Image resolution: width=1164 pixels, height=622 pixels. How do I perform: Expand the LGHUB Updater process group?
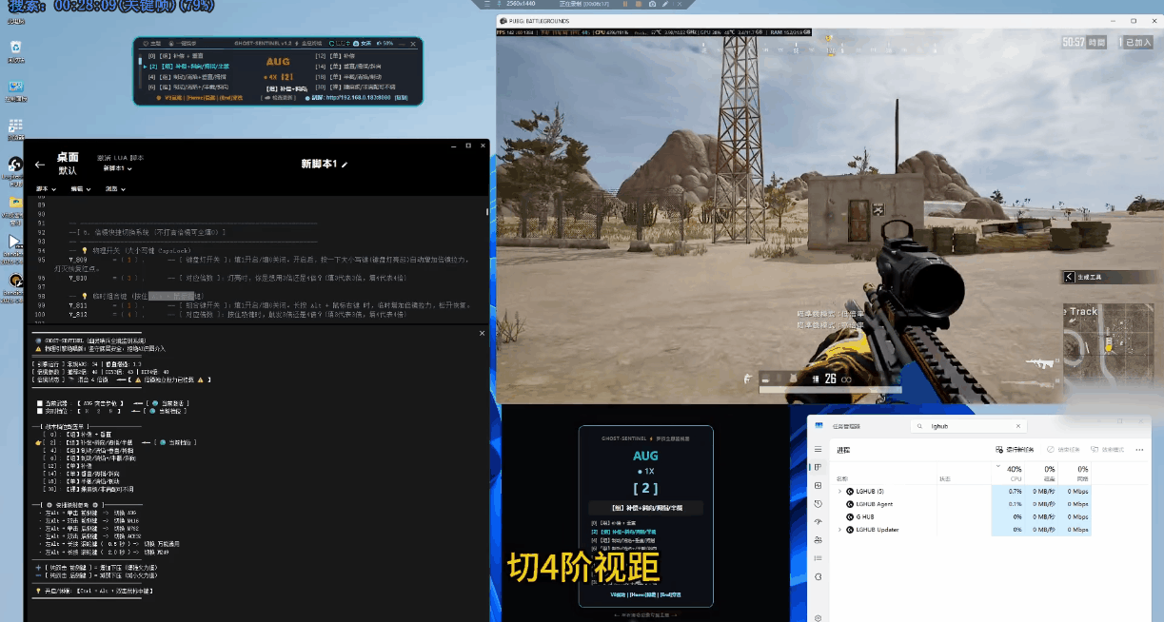pyautogui.click(x=838, y=529)
